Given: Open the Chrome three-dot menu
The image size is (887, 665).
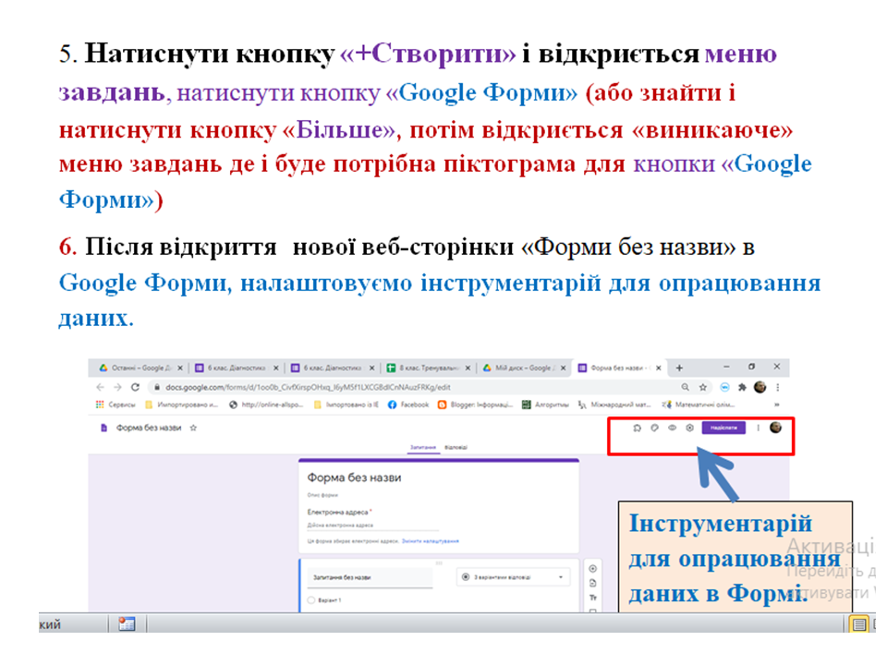Looking at the screenshot, I should 778,387.
